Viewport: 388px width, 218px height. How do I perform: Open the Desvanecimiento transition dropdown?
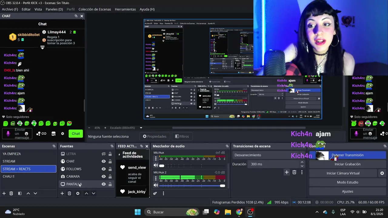[x=268, y=155]
